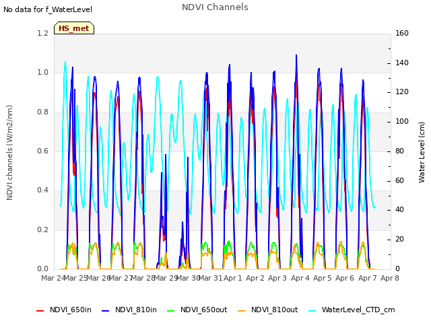431x323 pixels.
Task: Click the Apr 8 x-axis tick label
Action: 390,278
